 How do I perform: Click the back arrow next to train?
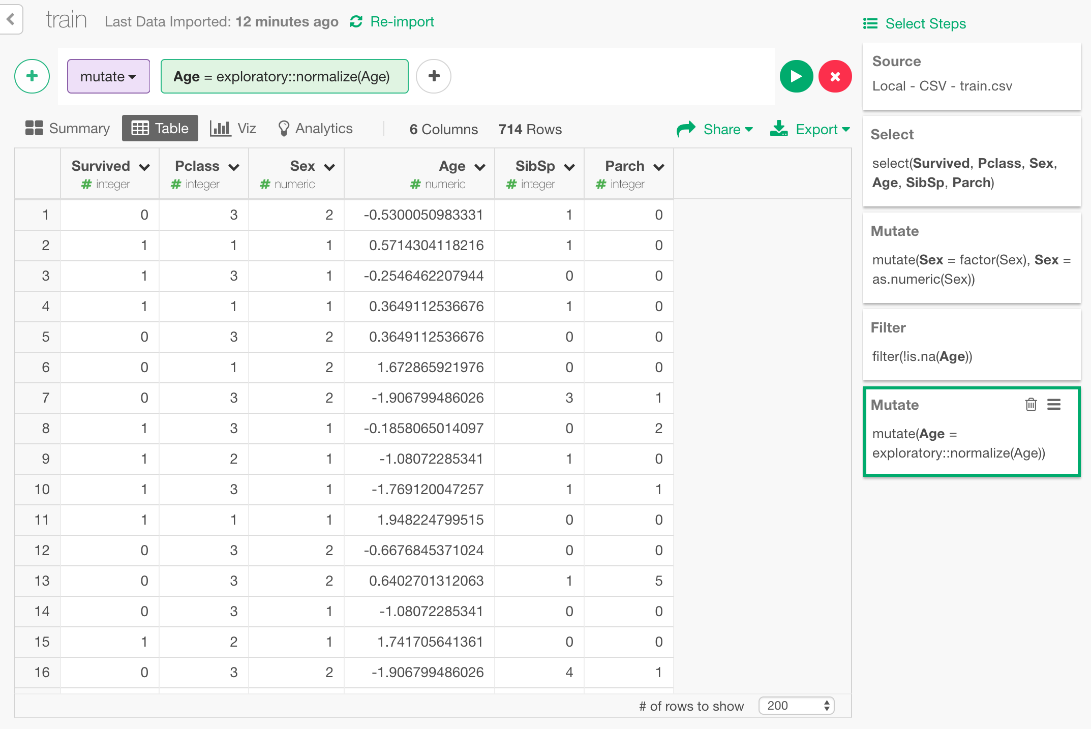(11, 19)
